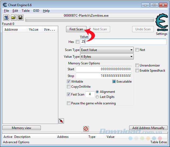This screenshot has width=170, height=147.
Task: Click the Cheat Engine title bar icon
Action: [x=5, y=5]
